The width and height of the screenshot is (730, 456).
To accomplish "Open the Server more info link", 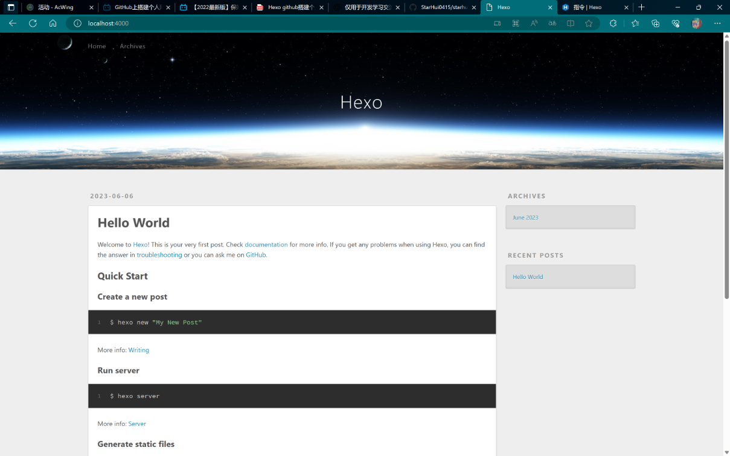I will [137, 424].
